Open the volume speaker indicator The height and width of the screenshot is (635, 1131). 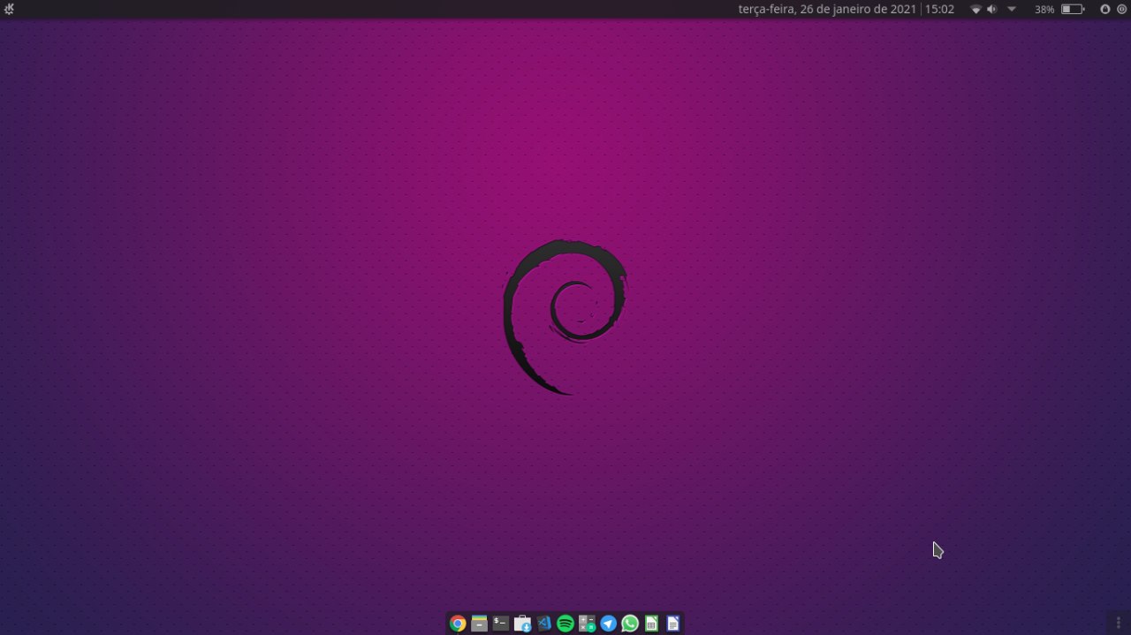point(991,9)
